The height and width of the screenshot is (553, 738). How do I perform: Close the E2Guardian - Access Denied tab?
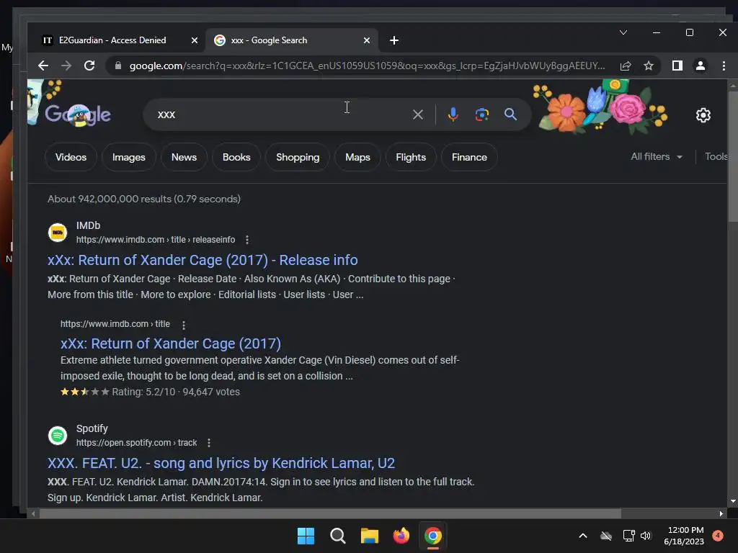tap(195, 40)
